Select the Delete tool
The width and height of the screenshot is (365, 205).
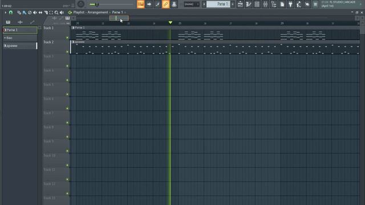pyautogui.click(x=30, y=13)
